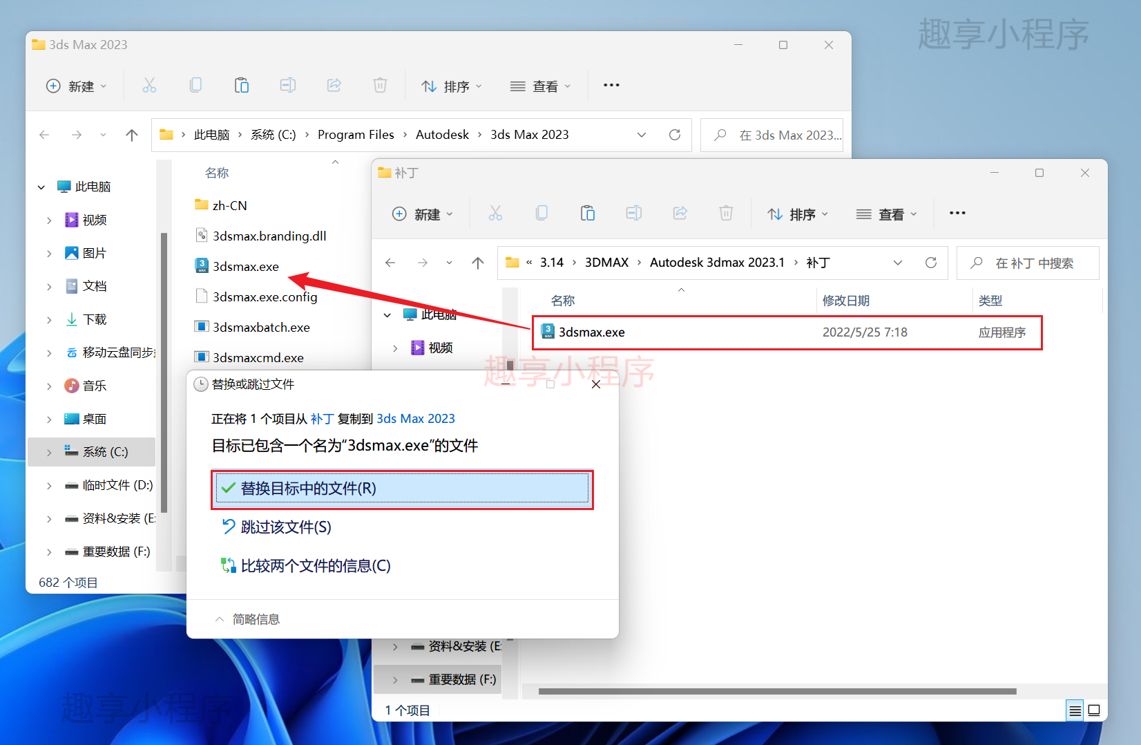Image resolution: width=1141 pixels, height=745 pixels.
Task: Refresh the 3ds Max 2023 folder view
Action: tap(675, 135)
